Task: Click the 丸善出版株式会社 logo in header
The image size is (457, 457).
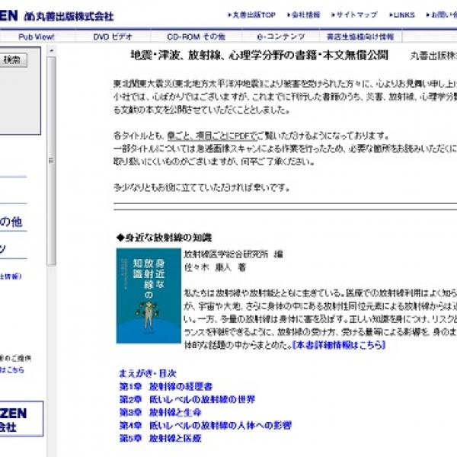Action: pos(57,16)
